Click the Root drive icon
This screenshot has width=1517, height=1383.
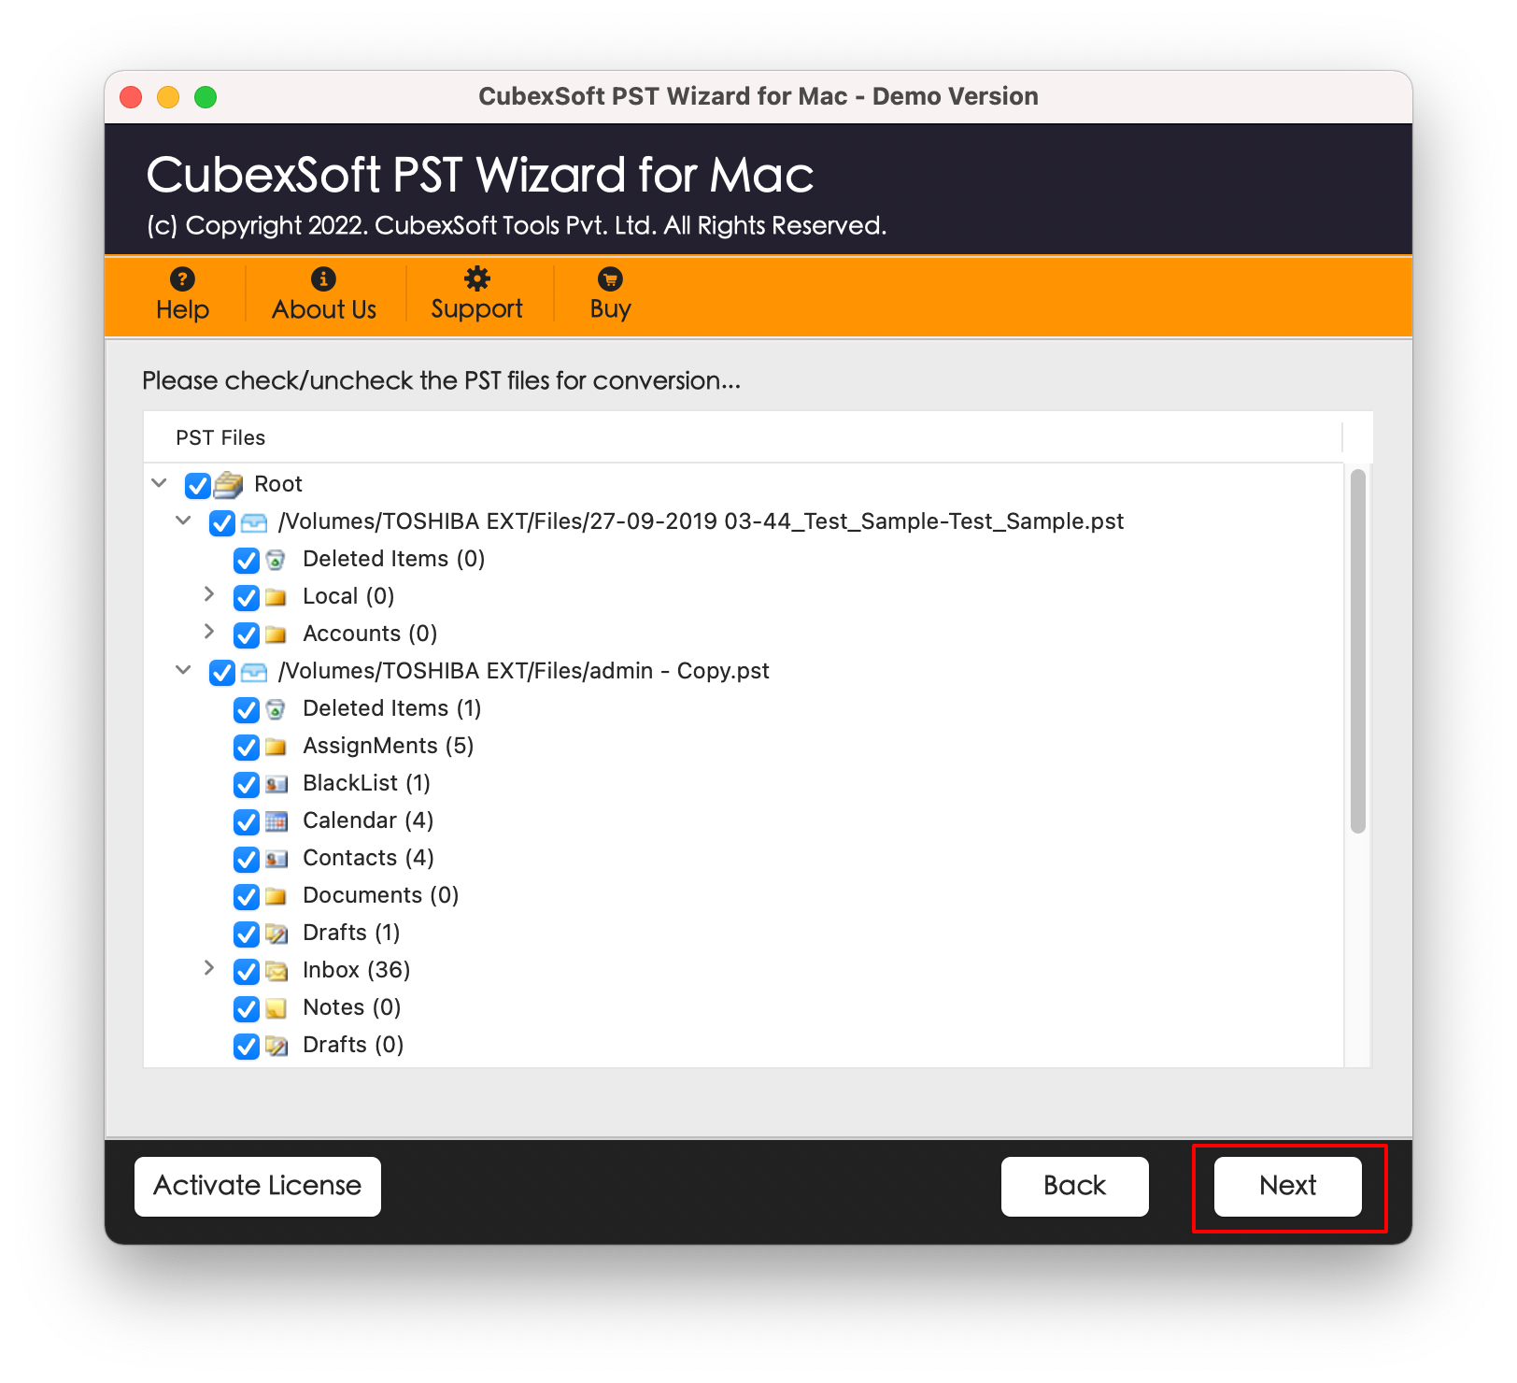[x=228, y=485]
